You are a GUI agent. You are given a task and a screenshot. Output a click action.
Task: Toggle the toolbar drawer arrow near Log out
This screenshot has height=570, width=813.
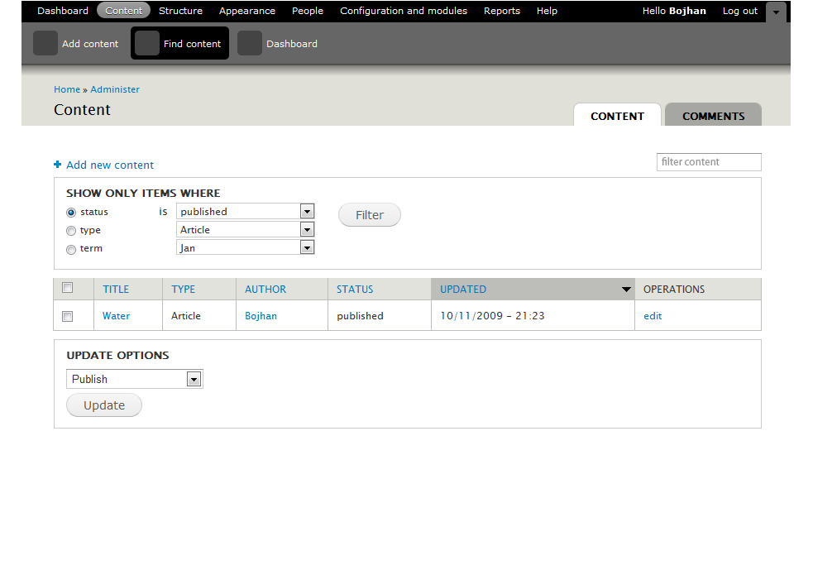pos(776,12)
